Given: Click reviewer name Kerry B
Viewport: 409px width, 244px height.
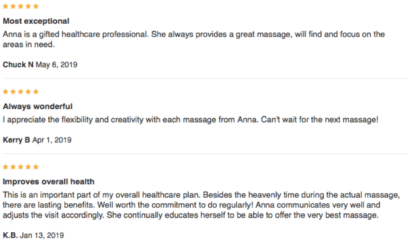Looking at the screenshot, I should (x=17, y=140).
